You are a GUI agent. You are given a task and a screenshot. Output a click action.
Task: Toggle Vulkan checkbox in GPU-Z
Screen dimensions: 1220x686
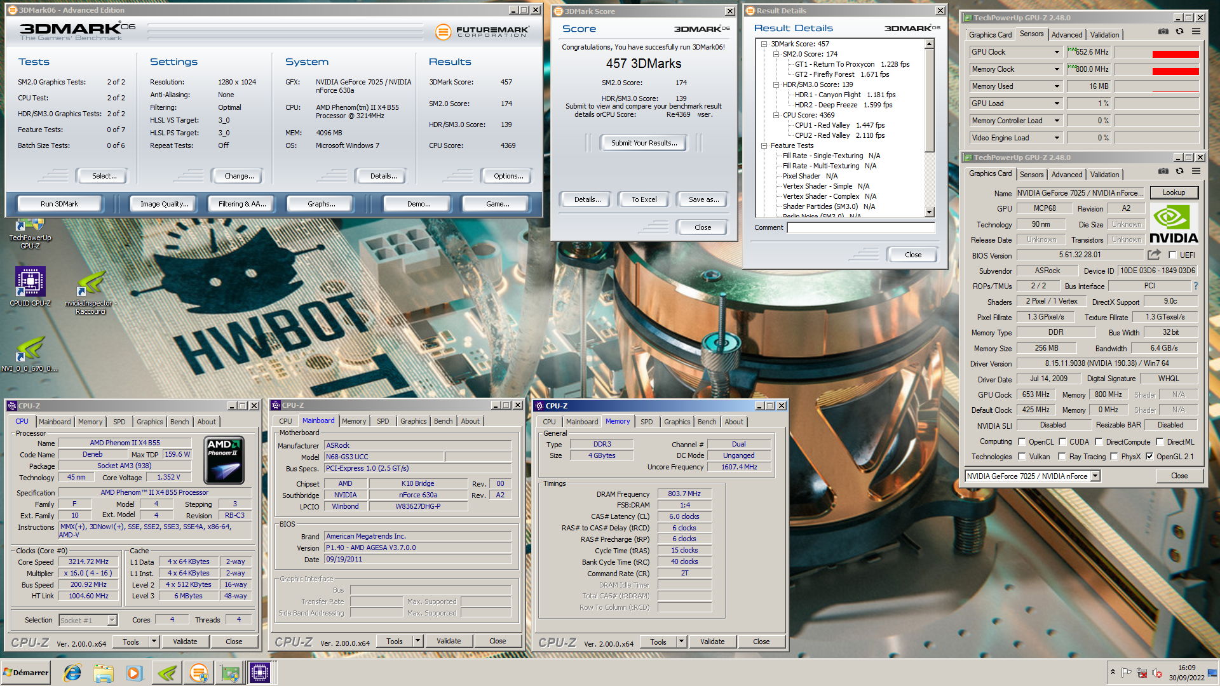tap(1022, 457)
